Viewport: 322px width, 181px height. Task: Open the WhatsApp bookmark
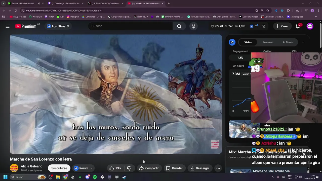(35, 17)
